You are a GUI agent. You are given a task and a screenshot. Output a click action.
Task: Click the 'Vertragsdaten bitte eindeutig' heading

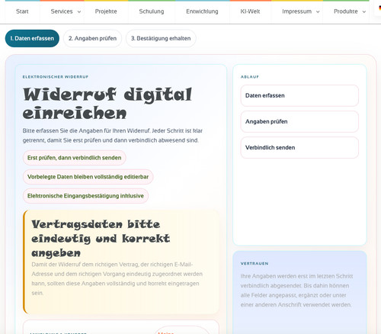(x=101, y=239)
